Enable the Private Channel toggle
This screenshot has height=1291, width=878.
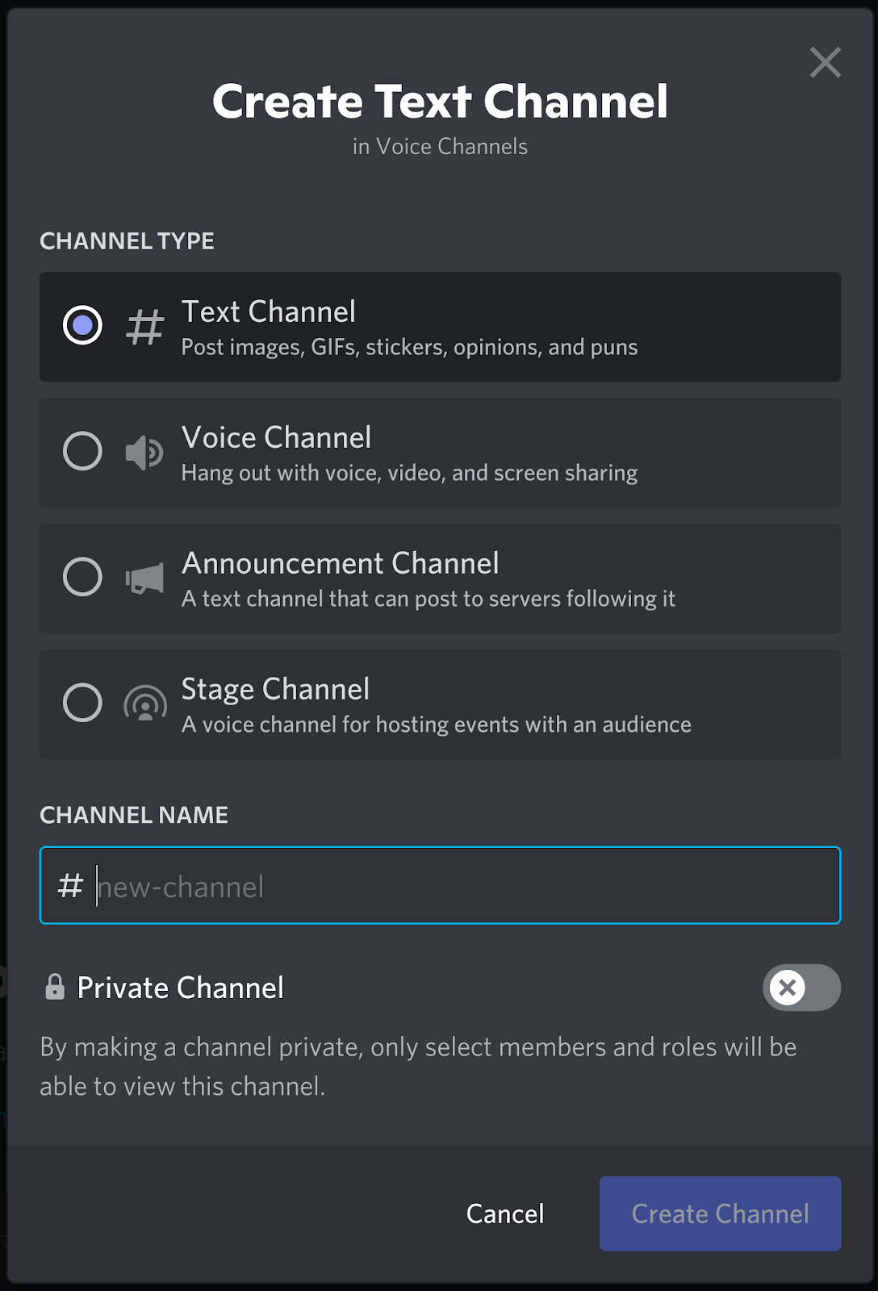pyautogui.click(x=801, y=988)
